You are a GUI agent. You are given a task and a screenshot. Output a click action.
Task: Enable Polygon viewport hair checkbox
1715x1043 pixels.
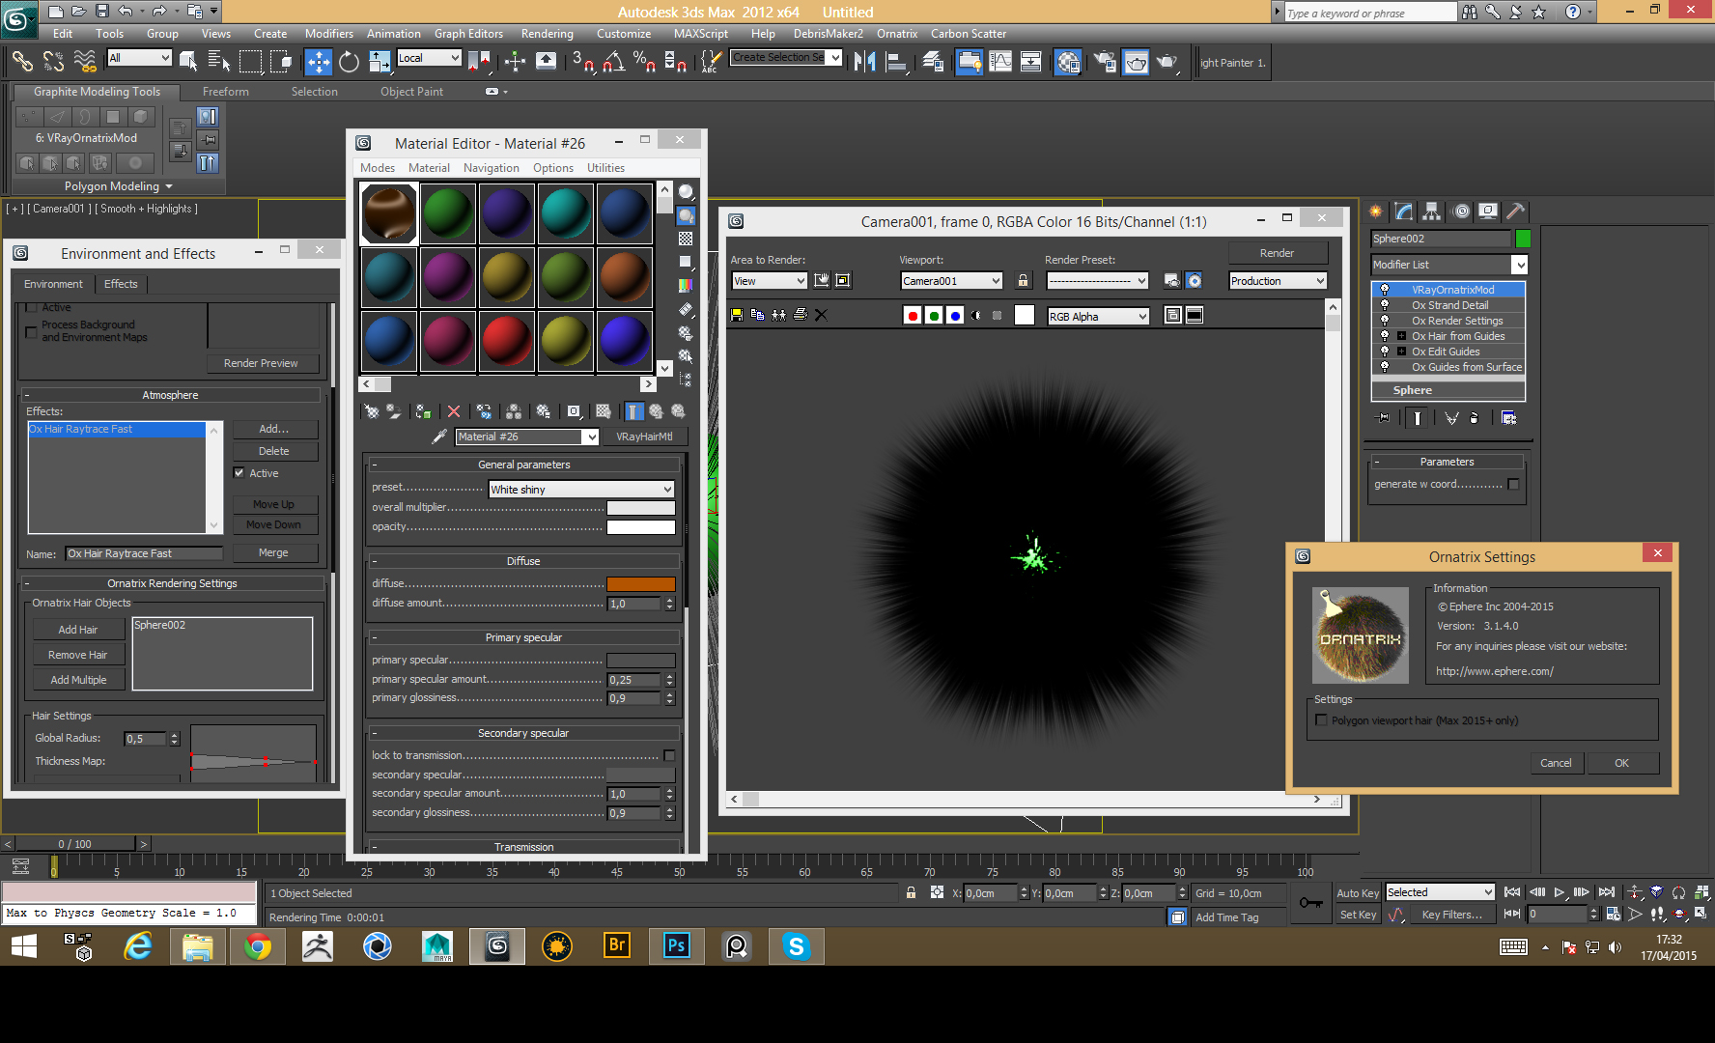1321,720
